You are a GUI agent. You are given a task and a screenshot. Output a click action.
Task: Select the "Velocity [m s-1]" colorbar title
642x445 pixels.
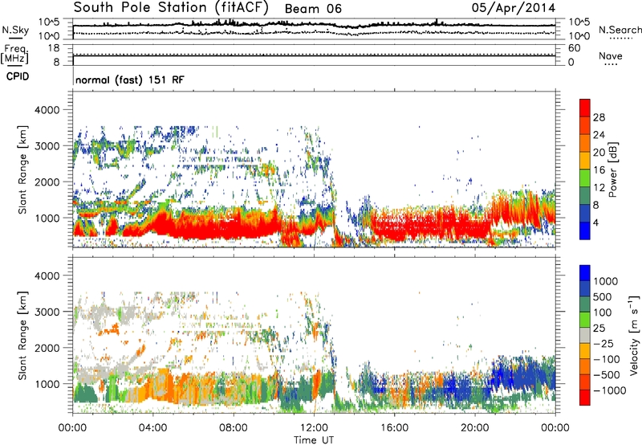634,335
